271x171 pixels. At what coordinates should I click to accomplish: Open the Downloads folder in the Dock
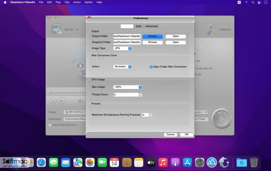(241, 162)
